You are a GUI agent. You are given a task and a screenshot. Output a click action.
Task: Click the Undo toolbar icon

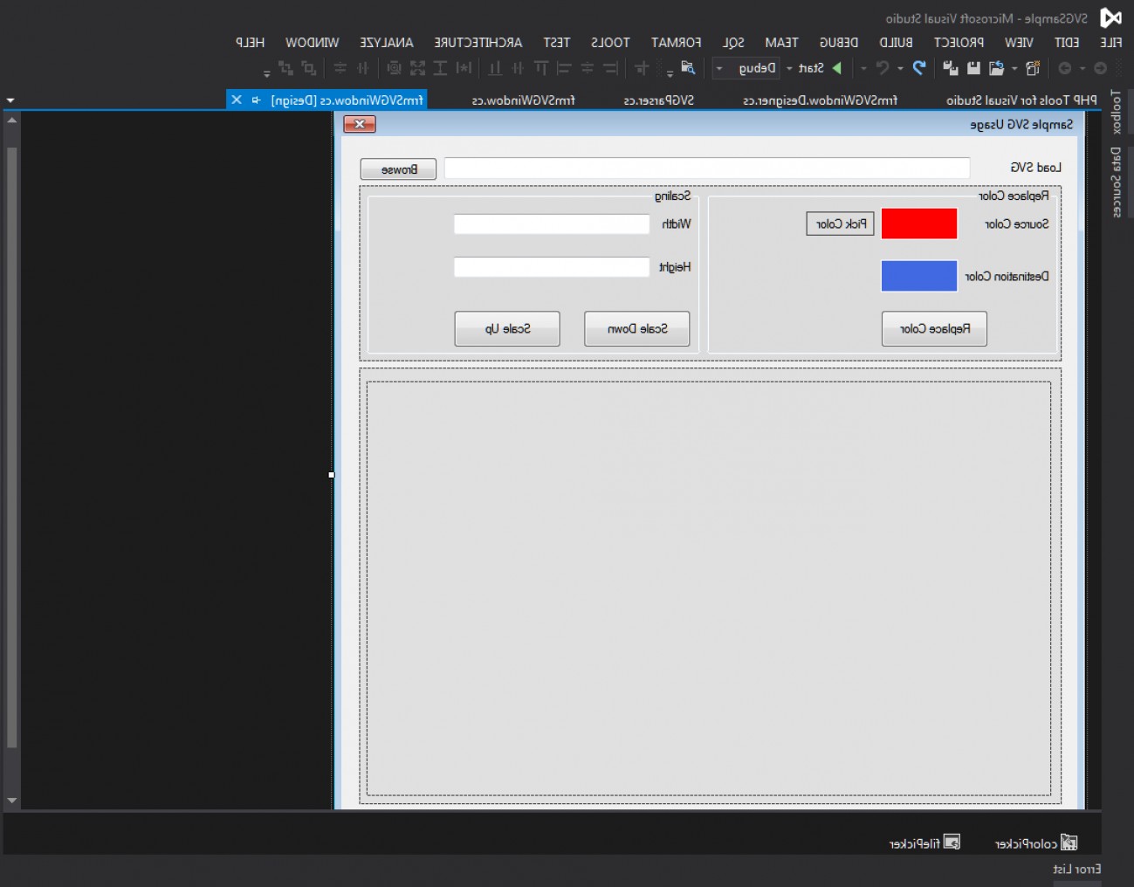(x=918, y=68)
